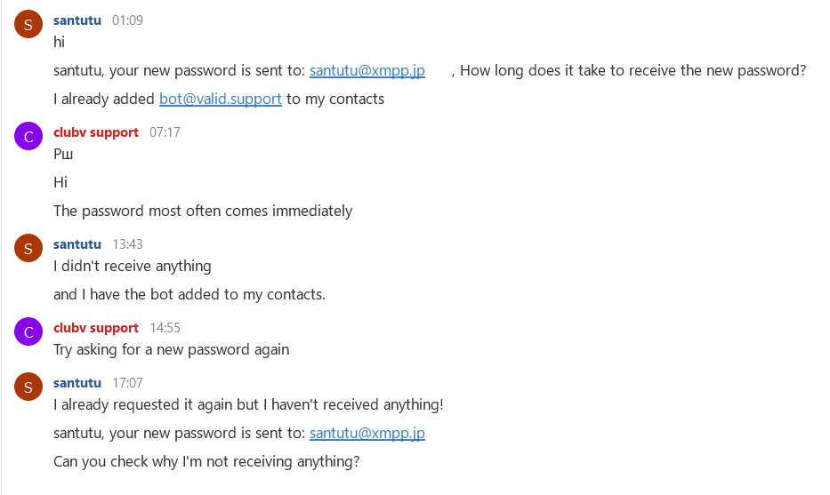
Task: Click santutu's avatar beside the 01:09 message
Action: click(x=28, y=24)
